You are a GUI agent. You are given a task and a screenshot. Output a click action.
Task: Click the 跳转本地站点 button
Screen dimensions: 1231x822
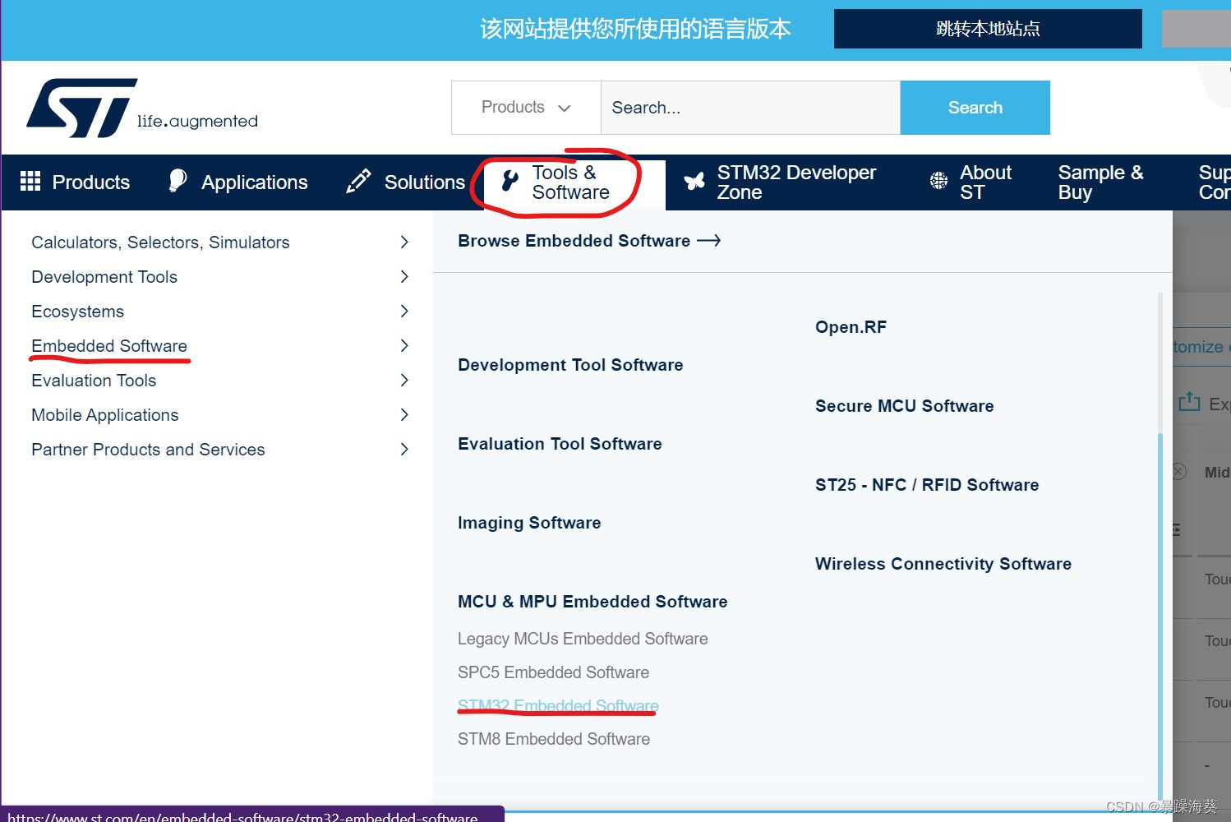(988, 29)
